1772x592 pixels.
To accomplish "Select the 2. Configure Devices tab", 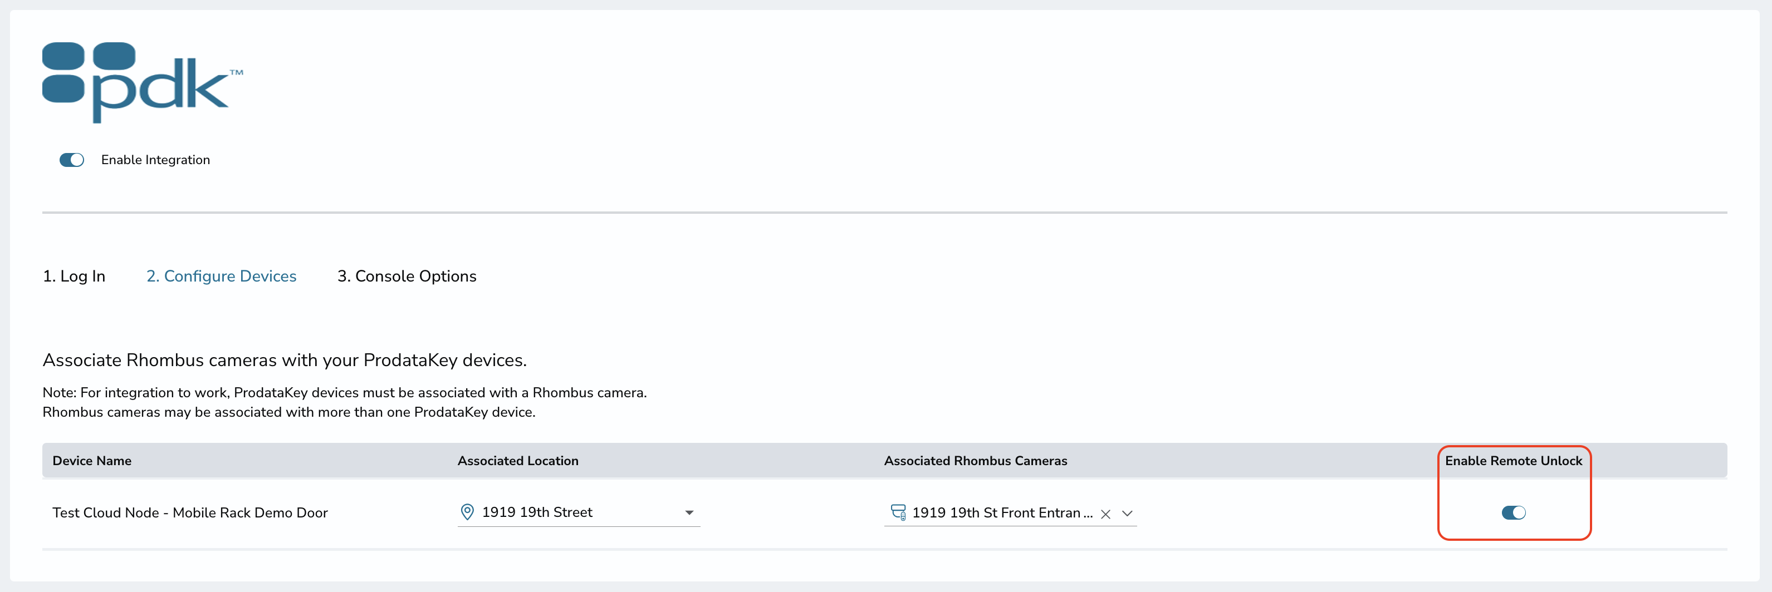I will click(222, 276).
